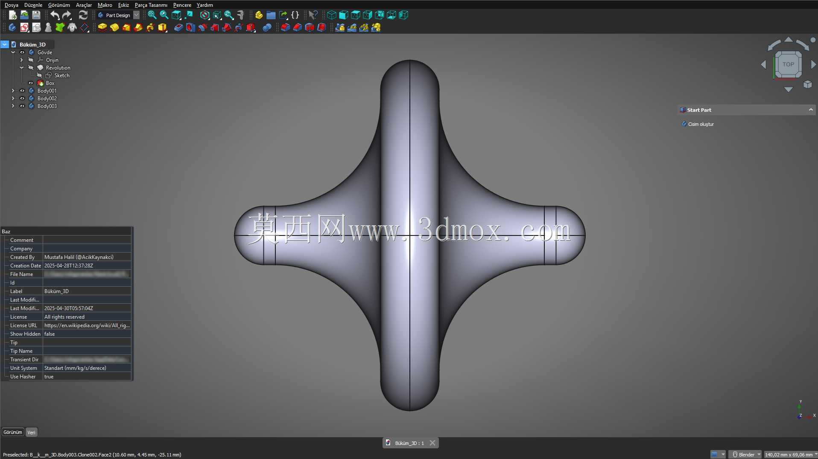
Task: Click the What's This help cursor icon
Action: (313, 15)
